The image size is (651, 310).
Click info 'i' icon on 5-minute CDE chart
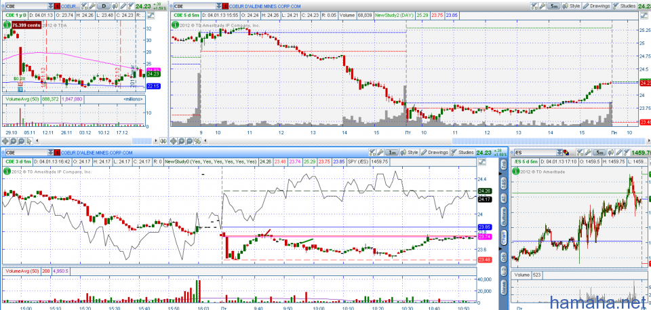click(175, 25)
